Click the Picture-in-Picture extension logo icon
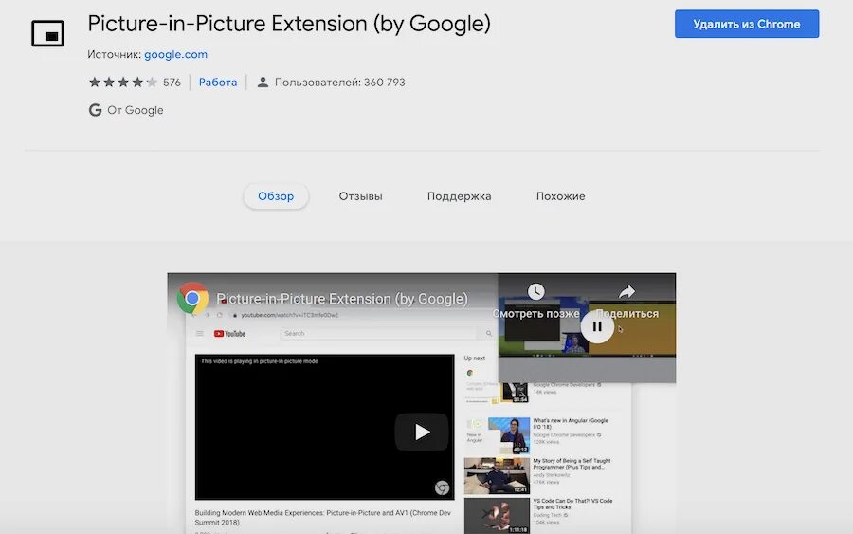 point(48,33)
